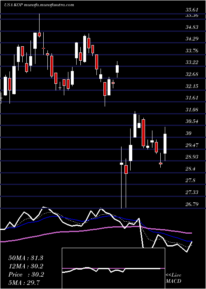Viewport: 206px width, 289px height.
Task: Click the 'USA KOP munafa.munafasutra.com' header text
Action: point(39,5)
